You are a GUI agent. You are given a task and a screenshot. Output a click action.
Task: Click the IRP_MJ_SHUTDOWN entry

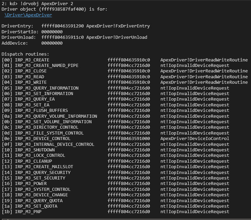[x=35, y=150]
